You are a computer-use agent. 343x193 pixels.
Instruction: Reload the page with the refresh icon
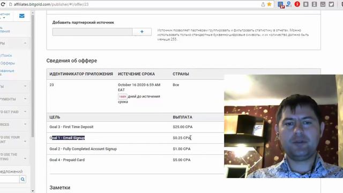[x=3, y=4]
